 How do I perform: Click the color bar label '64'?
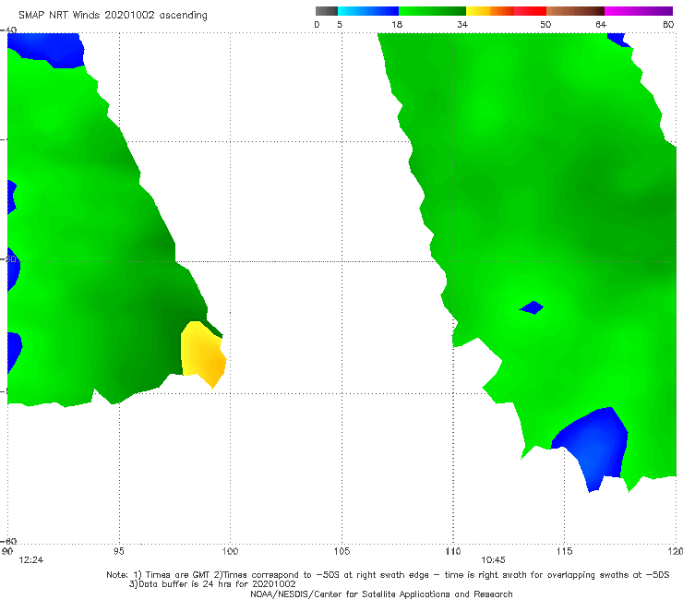(601, 25)
